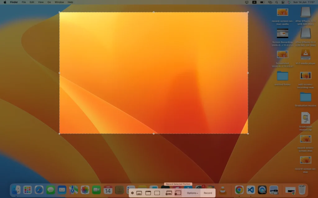Click top-left corner handle of recording selection

coord(59,12)
